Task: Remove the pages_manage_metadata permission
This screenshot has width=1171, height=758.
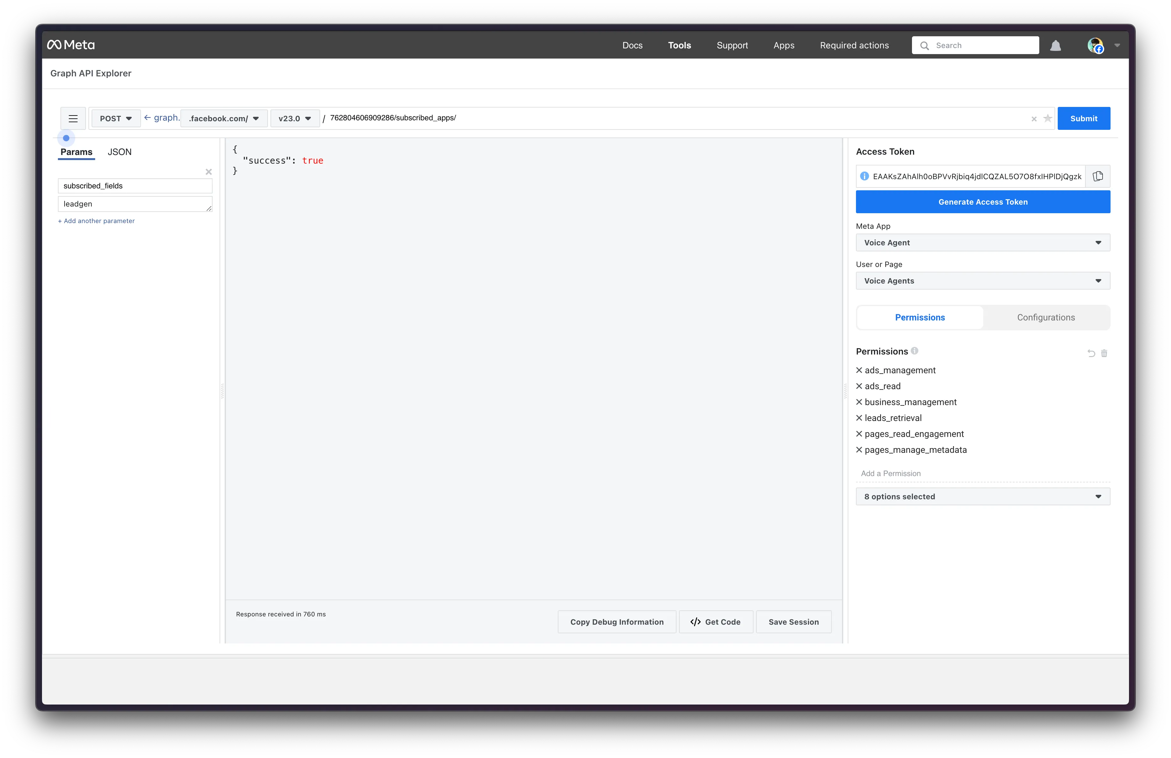Action: tap(859, 450)
